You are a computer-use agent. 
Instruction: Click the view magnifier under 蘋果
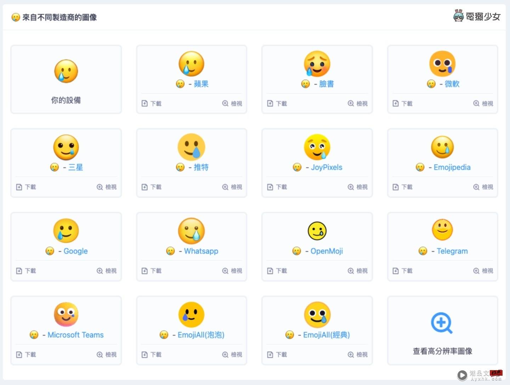(x=225, y=103)
